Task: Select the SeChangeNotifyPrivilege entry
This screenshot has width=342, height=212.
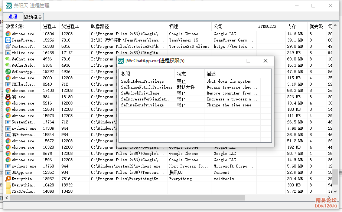Action: 147,87
